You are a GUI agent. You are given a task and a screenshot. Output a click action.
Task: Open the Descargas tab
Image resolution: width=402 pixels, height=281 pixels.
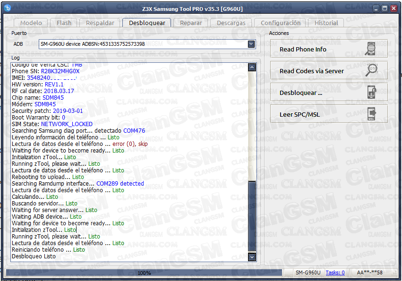(x=231, y=23)
